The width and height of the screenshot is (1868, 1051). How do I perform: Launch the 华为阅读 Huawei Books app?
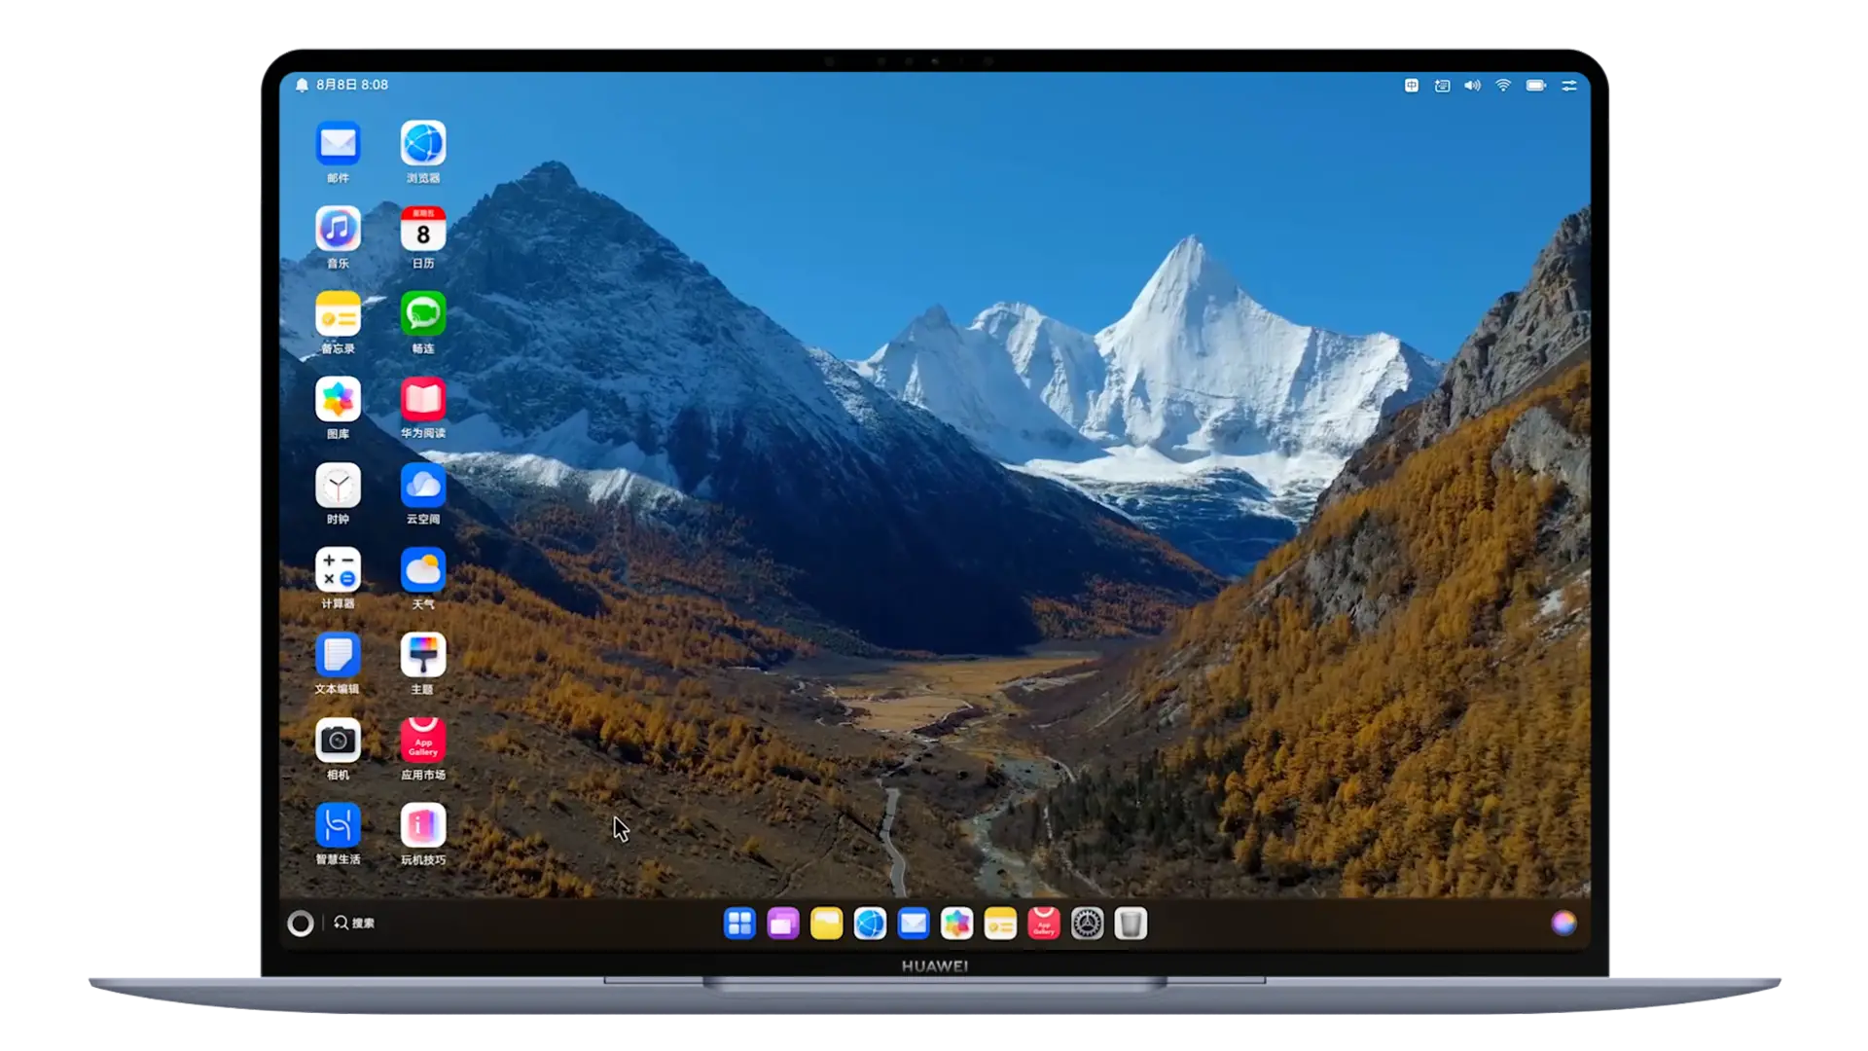pos(423,400)
